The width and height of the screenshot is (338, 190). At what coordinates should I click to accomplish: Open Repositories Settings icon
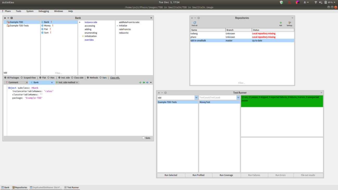(x=289, y=23)
